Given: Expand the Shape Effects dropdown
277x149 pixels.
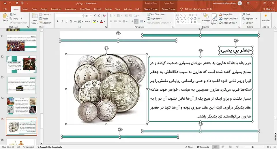Looking at the screenshot, I should coord(228,23).
